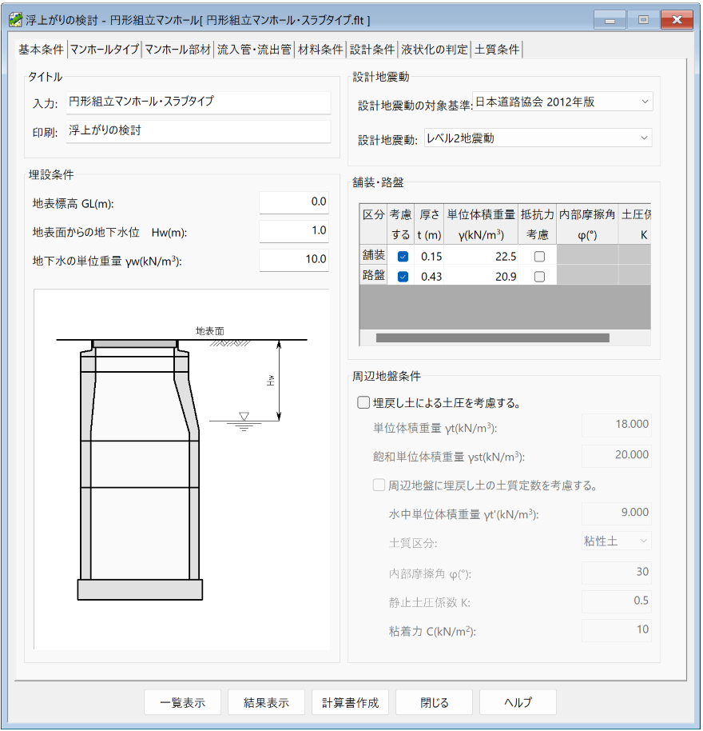Check 埋戻し土による土圧を考慮する checkbox
The height and width of the screenshot is (731, 703).
coord(363,402)
